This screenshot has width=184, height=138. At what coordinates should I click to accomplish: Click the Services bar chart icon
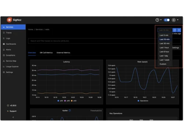[4, 27]
